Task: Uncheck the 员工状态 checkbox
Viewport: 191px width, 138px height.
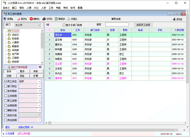Action: (x=6, y=81)
